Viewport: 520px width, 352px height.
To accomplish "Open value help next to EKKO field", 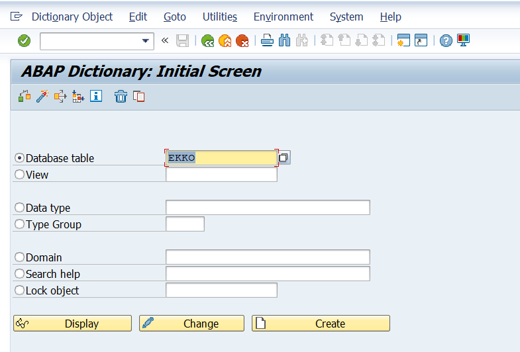I will coord(284,157).
